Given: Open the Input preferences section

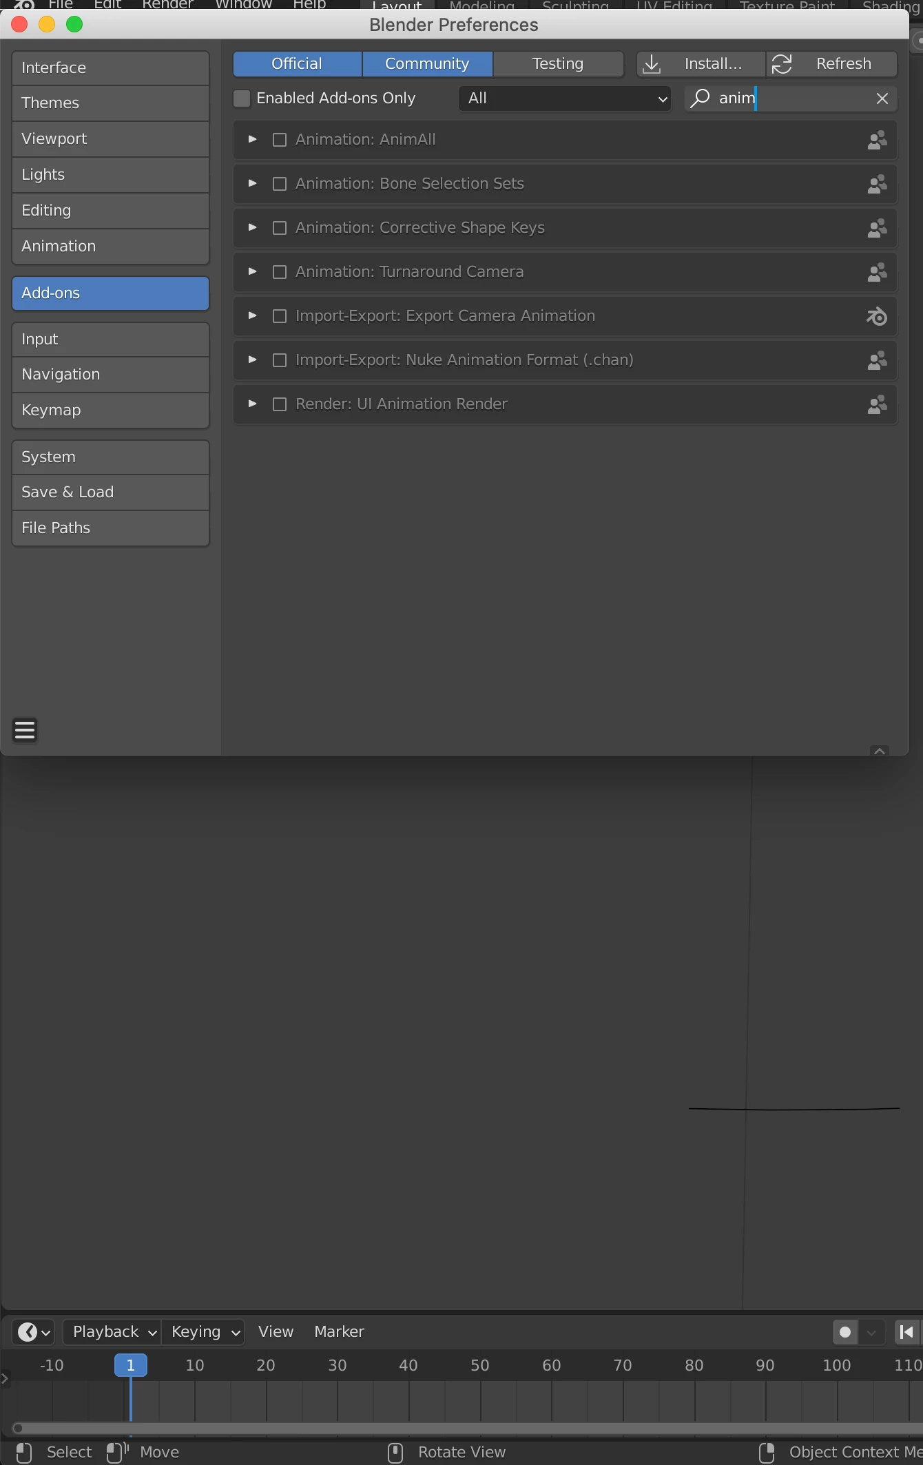Looking at the screenshot, I should point(110,340).
